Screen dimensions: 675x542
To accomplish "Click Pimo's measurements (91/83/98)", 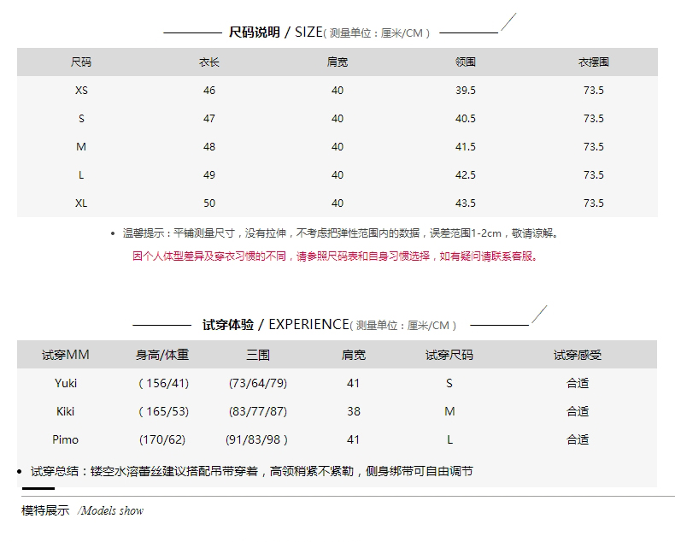I will 257,439.
